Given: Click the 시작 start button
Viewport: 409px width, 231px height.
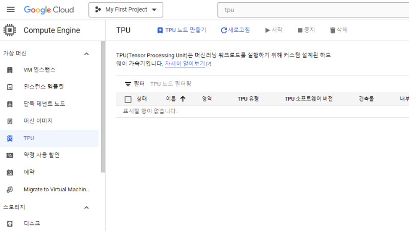Looking at the screenshot, I should click(x=274, y=30).
